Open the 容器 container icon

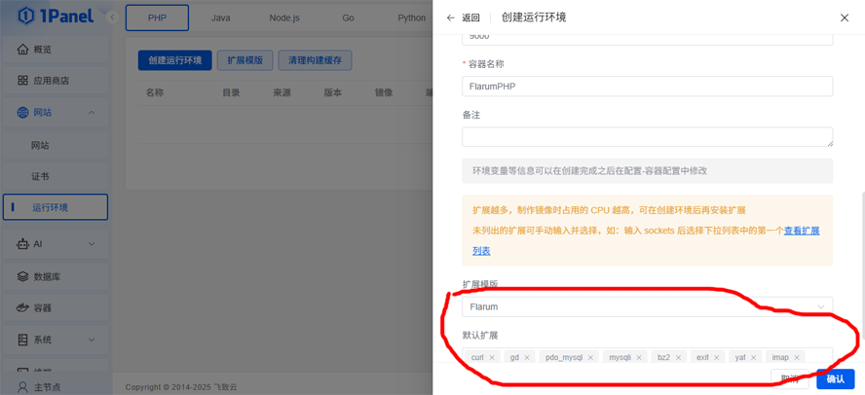22,307
